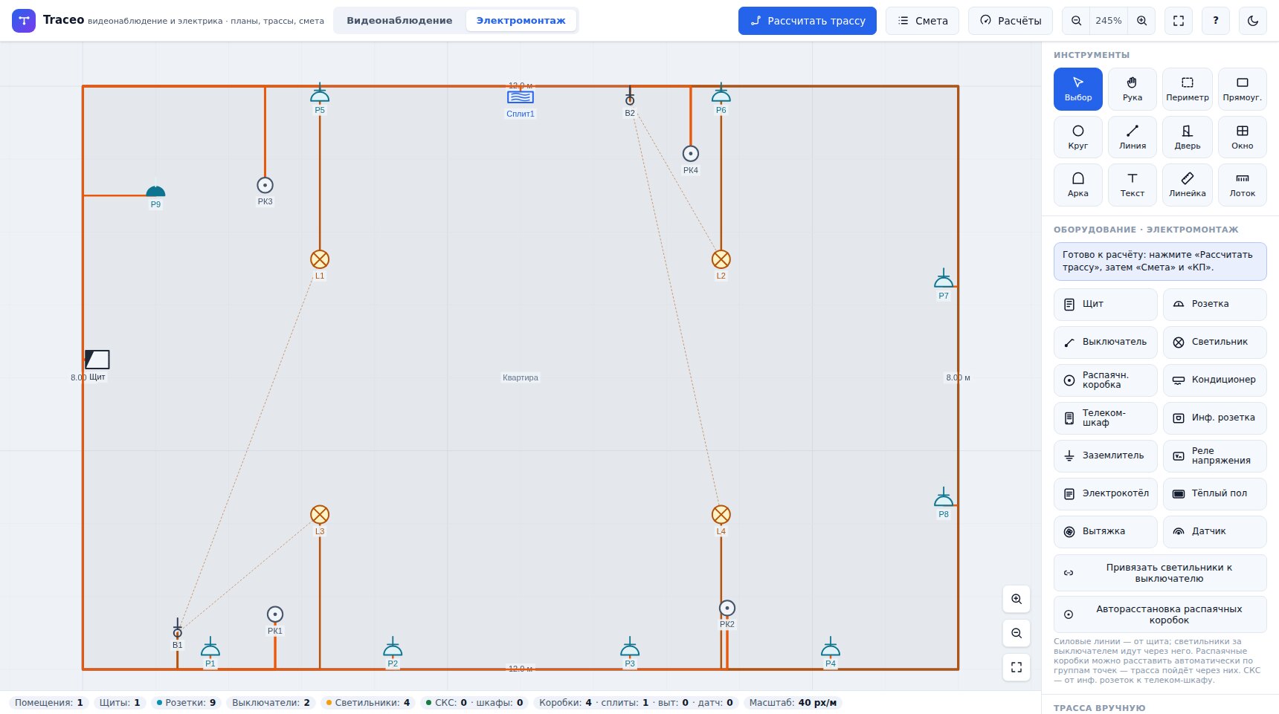Select the Дверь door tool

1187,137
